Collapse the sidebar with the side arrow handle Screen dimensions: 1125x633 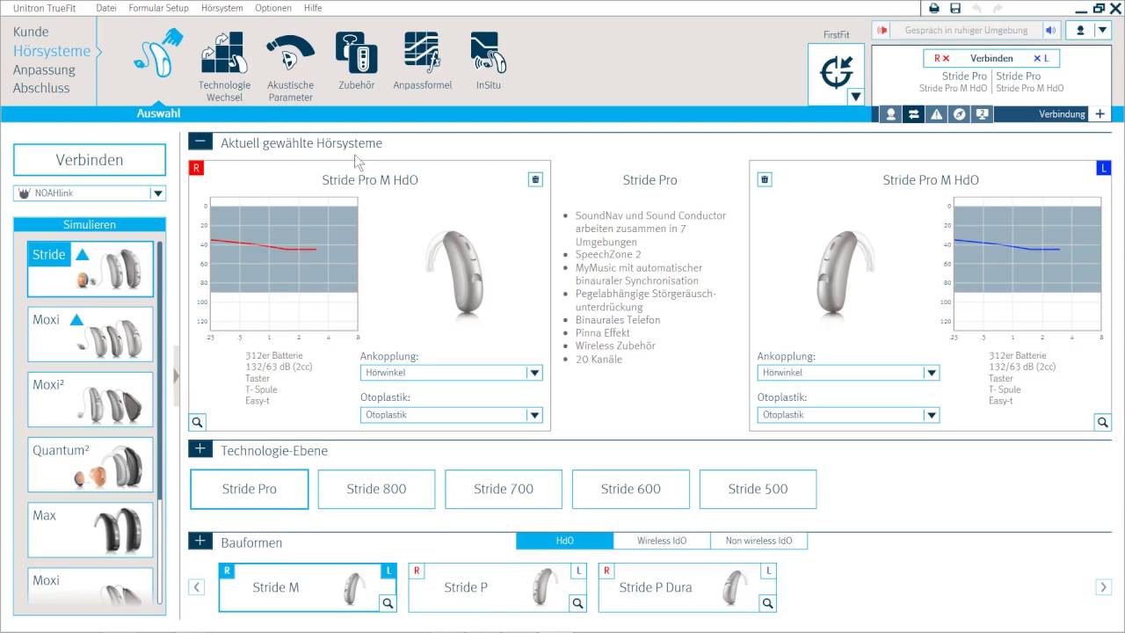176,375
